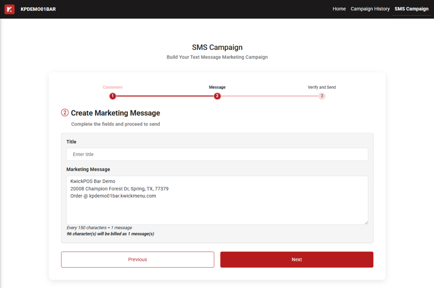Screen dimensions: 434x288
Task: Open the Home page link
Action: (339, 9)
